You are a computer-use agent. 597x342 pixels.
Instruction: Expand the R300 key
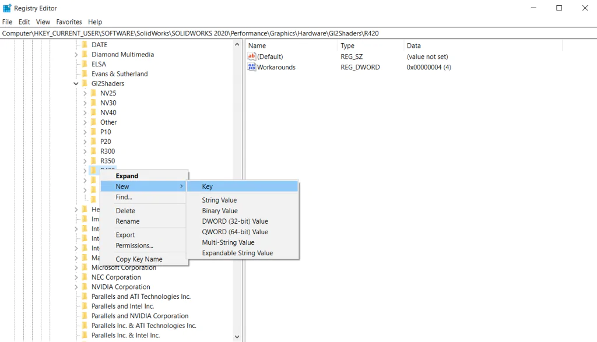coord(85,151)
